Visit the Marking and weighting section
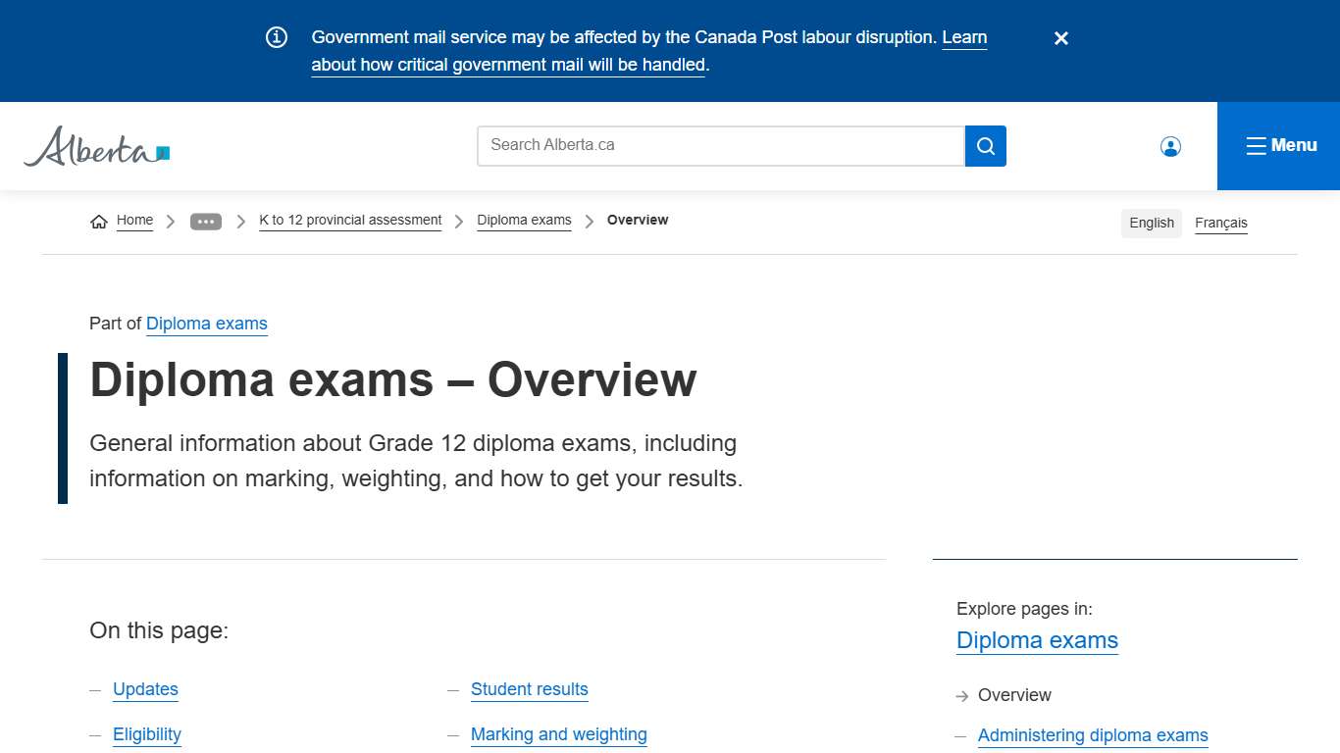Viewport: 1340px width, 753px height. (559, 734)
